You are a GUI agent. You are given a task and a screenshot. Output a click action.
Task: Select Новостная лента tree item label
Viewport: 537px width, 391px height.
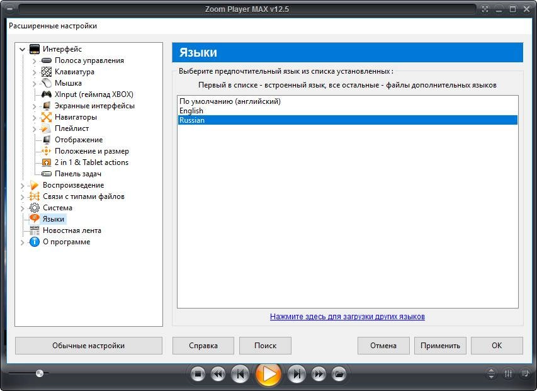(x=72, y=230)
